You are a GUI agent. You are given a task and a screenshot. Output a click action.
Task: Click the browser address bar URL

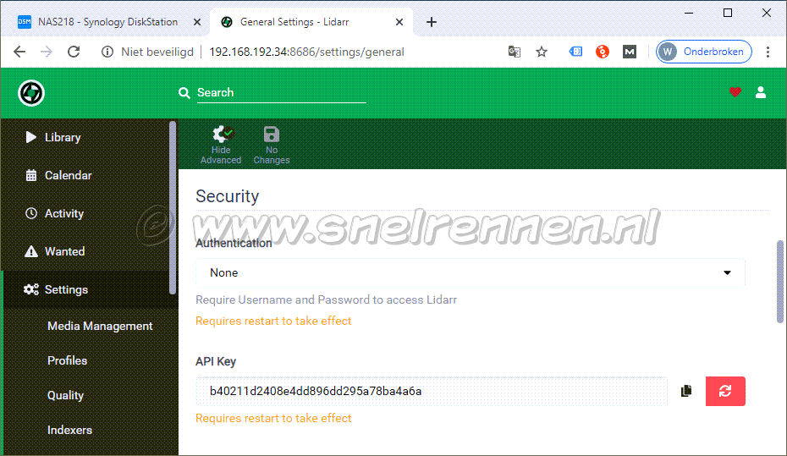pyautogui.click(x=306, y=52)
